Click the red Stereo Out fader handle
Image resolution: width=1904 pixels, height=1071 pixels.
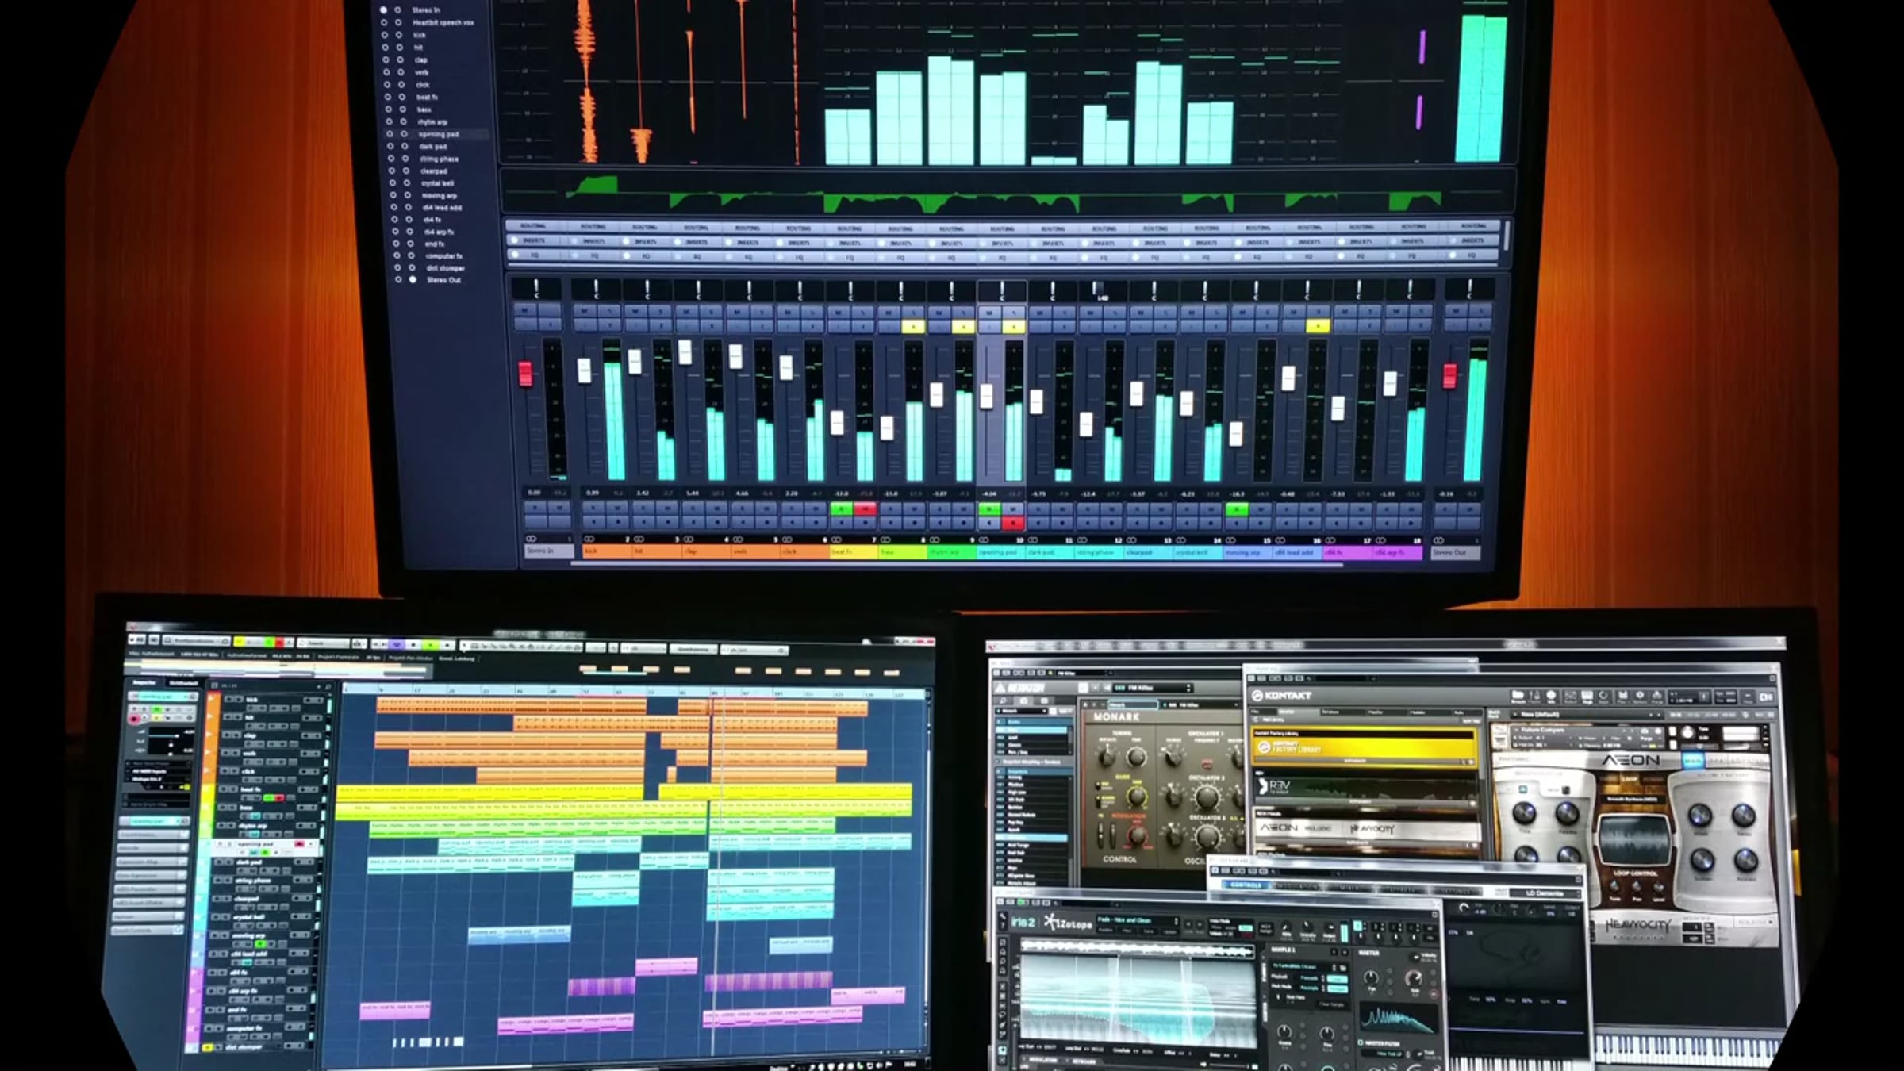[x=1449, y=375]
